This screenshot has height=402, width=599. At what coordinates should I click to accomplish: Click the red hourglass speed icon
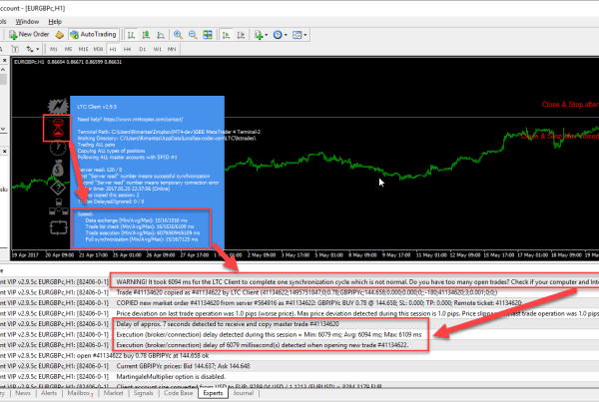tap(58, 128)
